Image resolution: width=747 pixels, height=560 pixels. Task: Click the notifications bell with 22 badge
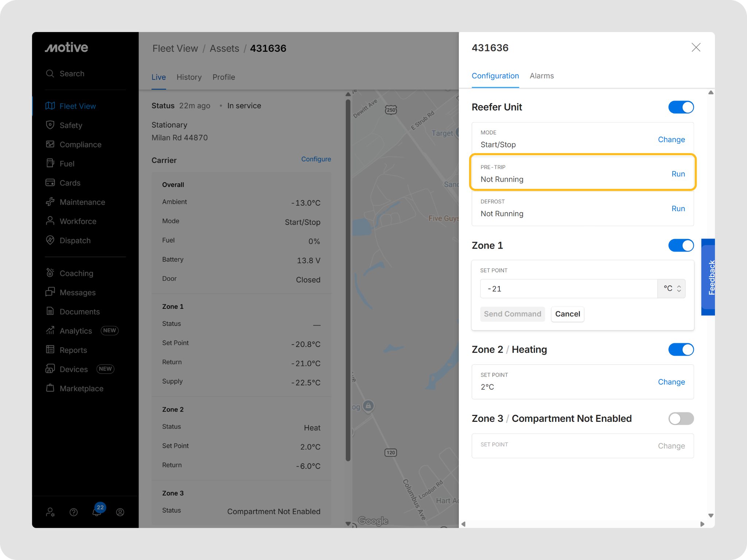click(x=97, y=512)
